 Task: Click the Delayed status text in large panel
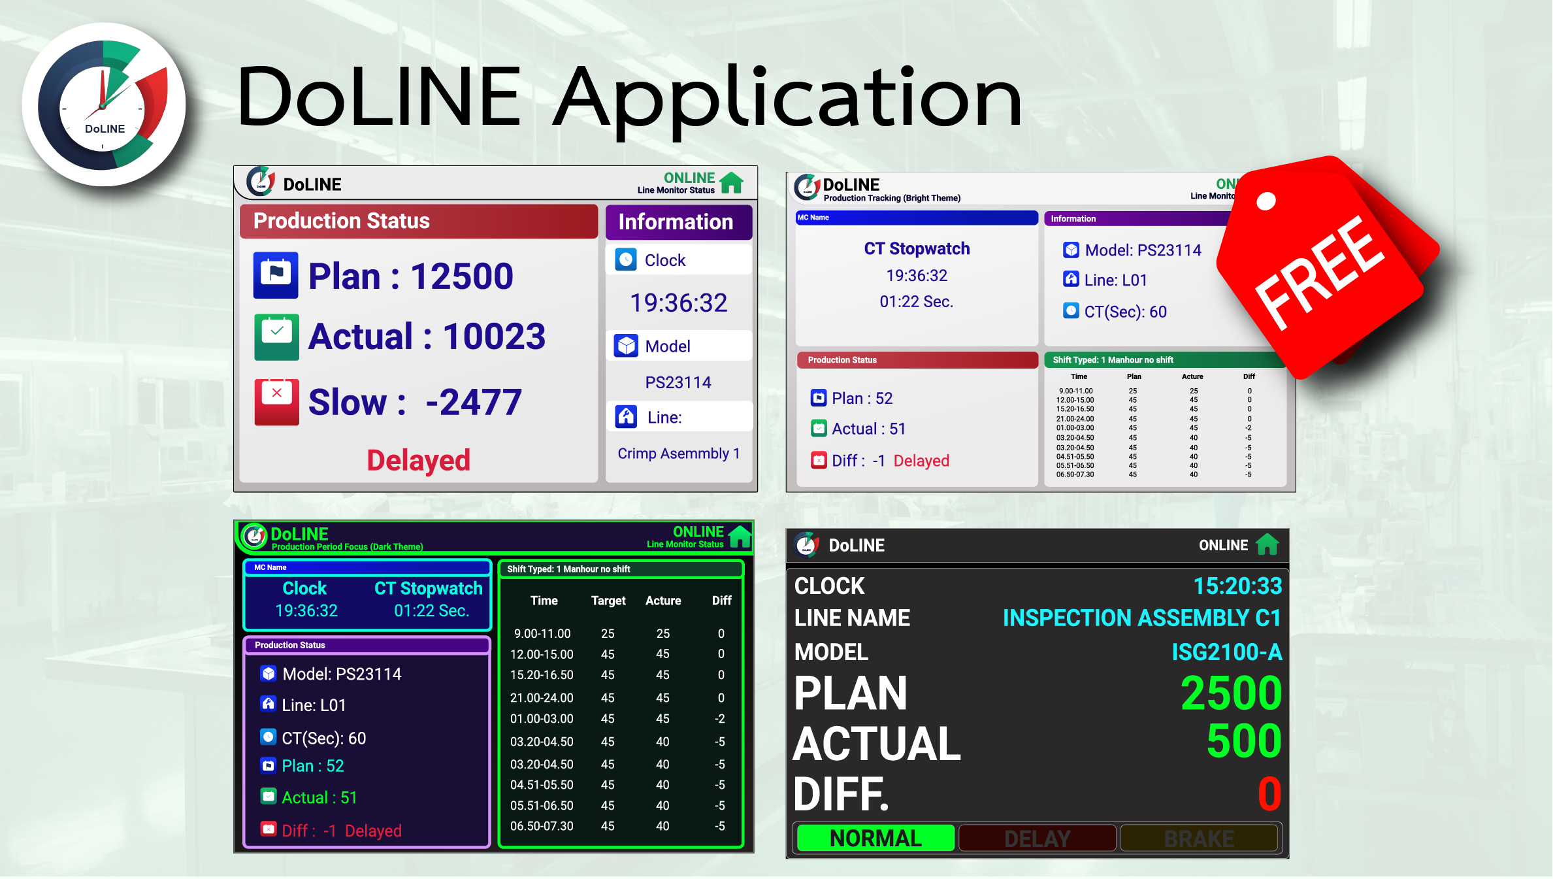click(418, 460)
